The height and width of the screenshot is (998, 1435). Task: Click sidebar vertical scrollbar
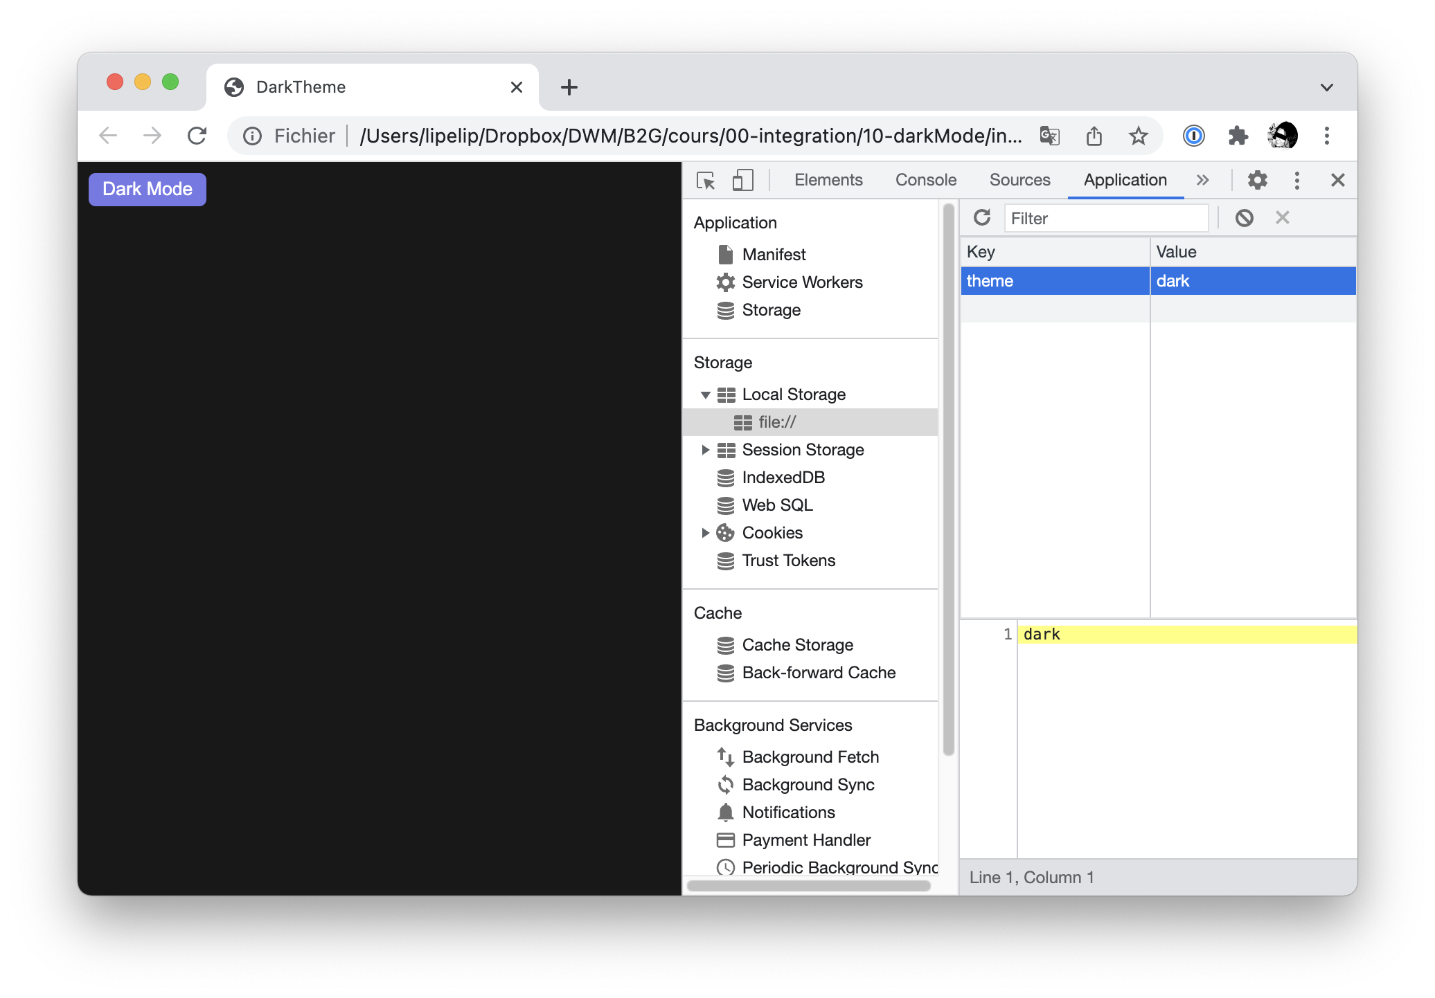pyautogui.click(x=949, y=479)
